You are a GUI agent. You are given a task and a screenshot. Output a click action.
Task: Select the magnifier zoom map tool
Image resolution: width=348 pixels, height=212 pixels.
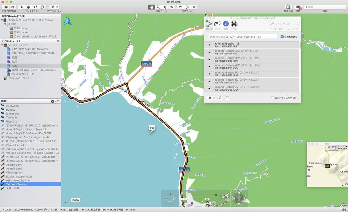coord(158,7)
